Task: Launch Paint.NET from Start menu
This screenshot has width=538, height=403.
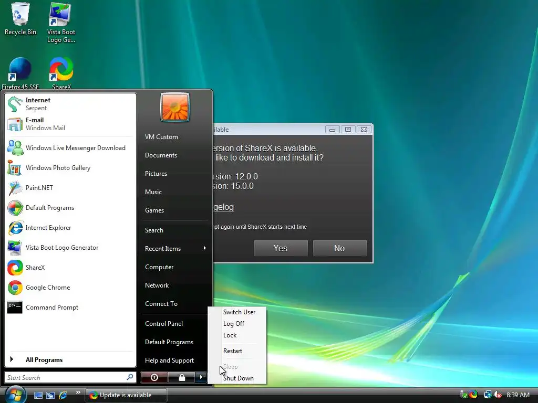Action: 70,188
